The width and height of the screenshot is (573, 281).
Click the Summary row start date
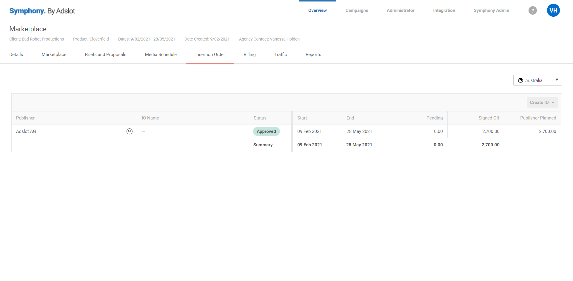309,145
